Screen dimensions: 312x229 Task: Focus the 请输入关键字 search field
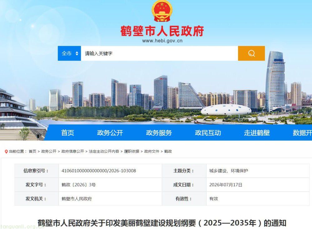pos(159,53)
